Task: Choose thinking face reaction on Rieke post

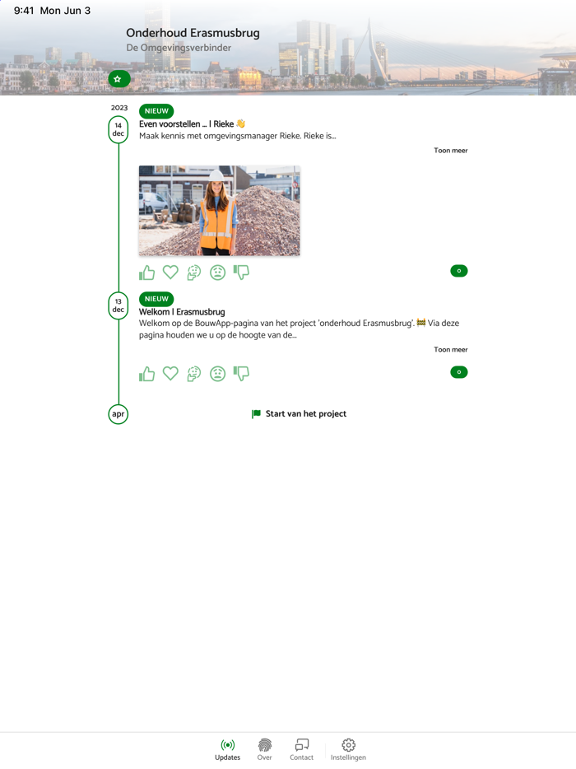Action: [x=194, y=273]
